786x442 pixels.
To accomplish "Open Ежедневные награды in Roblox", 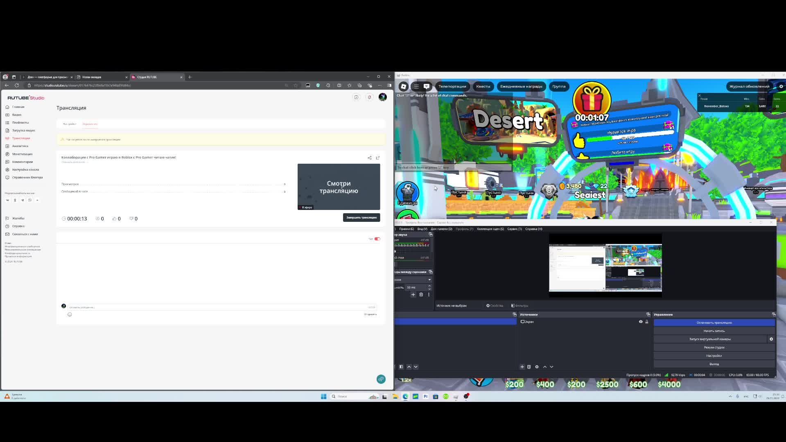I will pyautogui.click(x=521, y=86).
